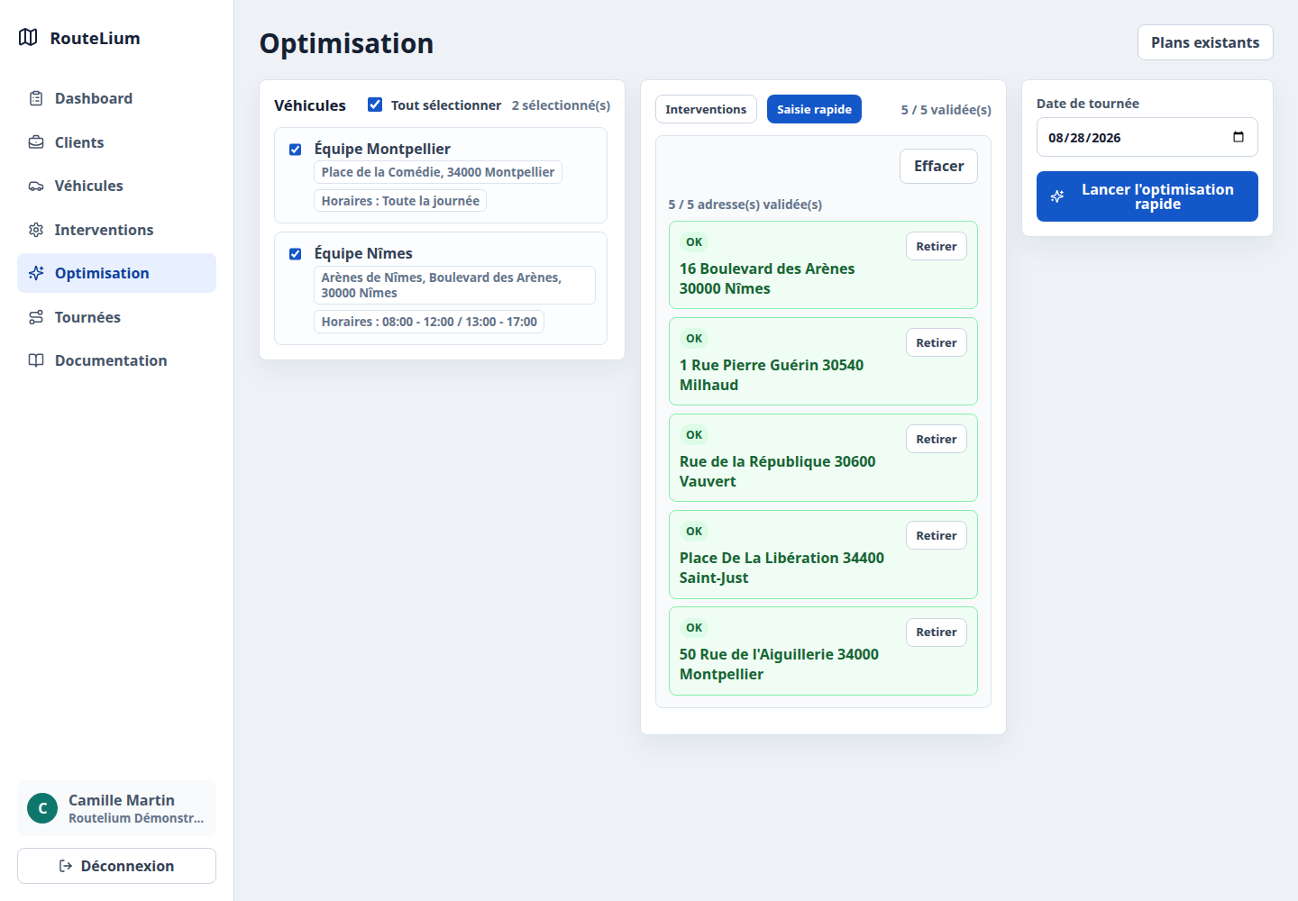Open the Documentation page
Image resolution: width=1298 pixels, height=901 pixels.
(116, 360)
